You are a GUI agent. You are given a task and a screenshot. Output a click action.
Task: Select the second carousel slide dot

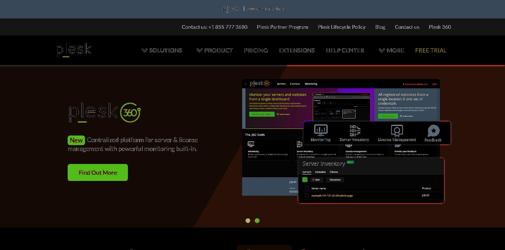[257, 221]
